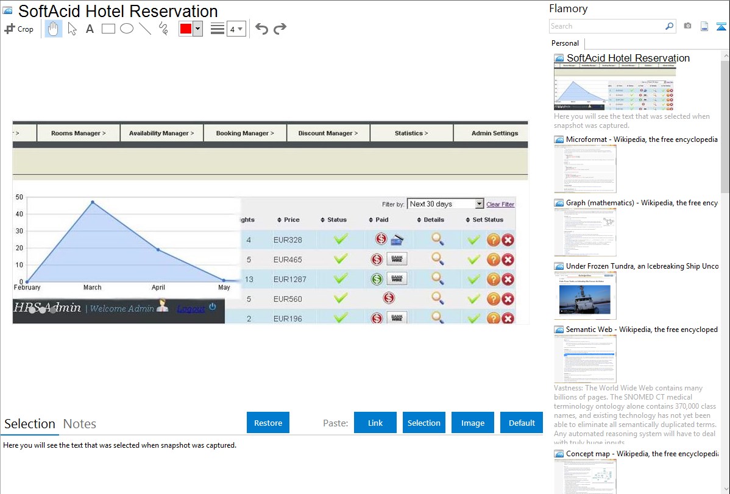Open Under Frozen Tundra snapshot thumbnail
The image size is (730, 494).
[x=585, y=295]
